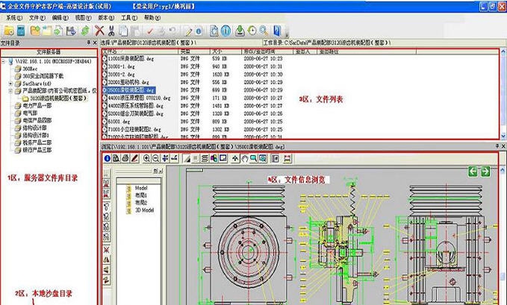Click the red checkmark icon in main toolbar

[x=149, y=31]
